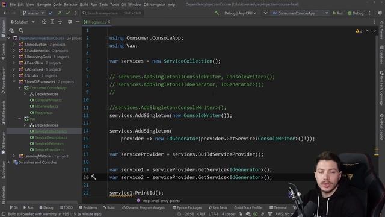385x217 pixels.
Task: Open Database tool window on right sidebar
Action: (x=381, y=55)
